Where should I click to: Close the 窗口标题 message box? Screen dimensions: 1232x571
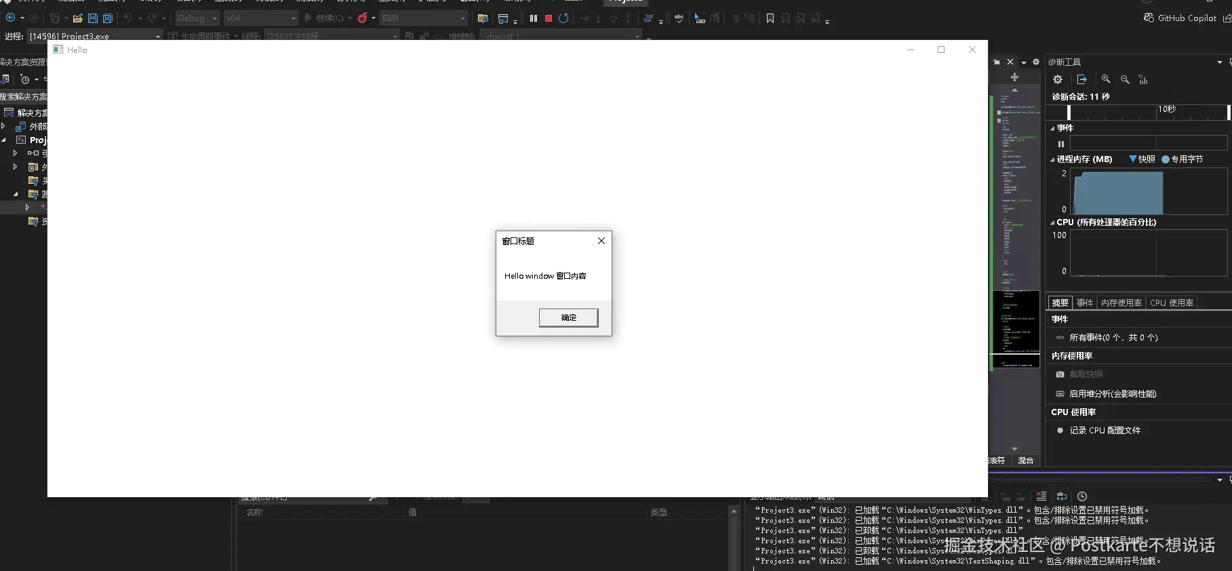601,241
